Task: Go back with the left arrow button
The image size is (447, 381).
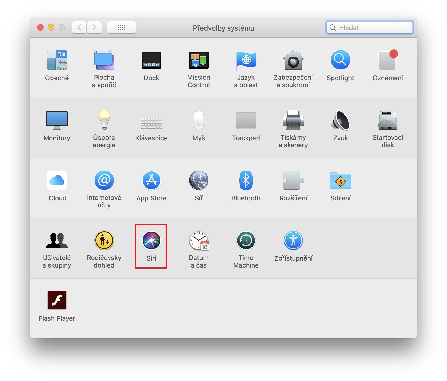Action: 79,27
